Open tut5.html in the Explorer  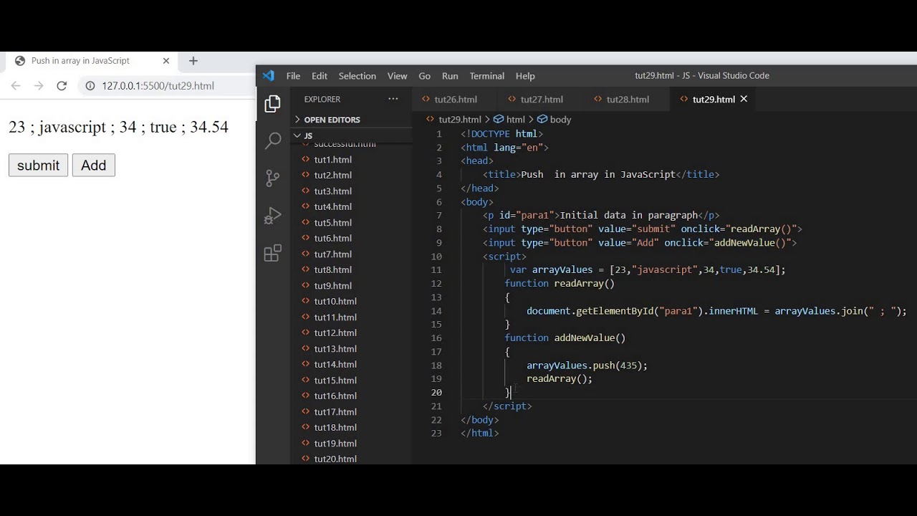coord(332,222)
